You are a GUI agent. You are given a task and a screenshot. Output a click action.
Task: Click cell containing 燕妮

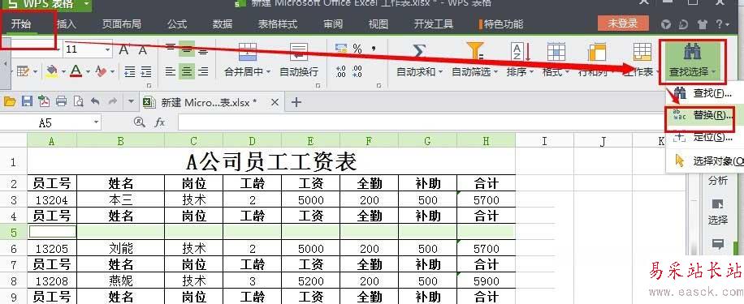click(x=120, y=280)
